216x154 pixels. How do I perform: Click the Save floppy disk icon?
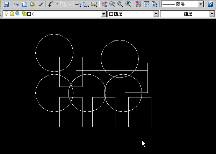6,4
